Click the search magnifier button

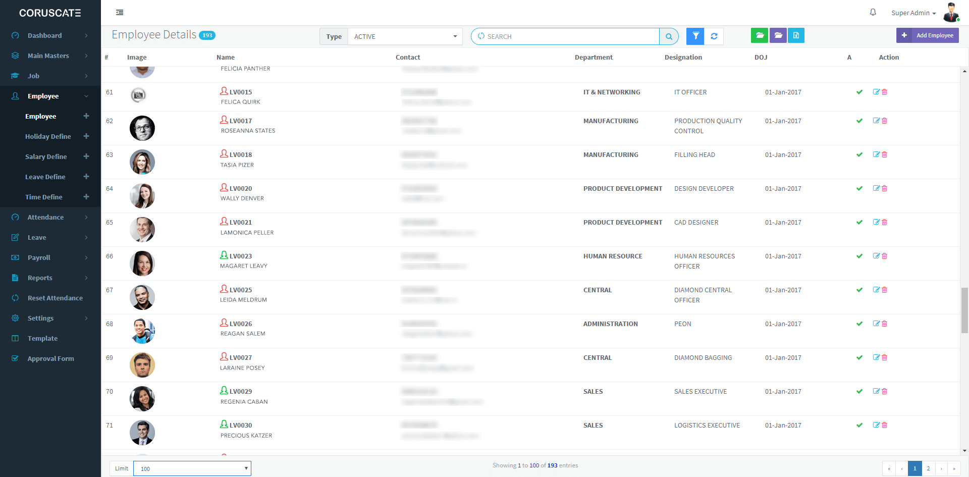coord(669,36)
